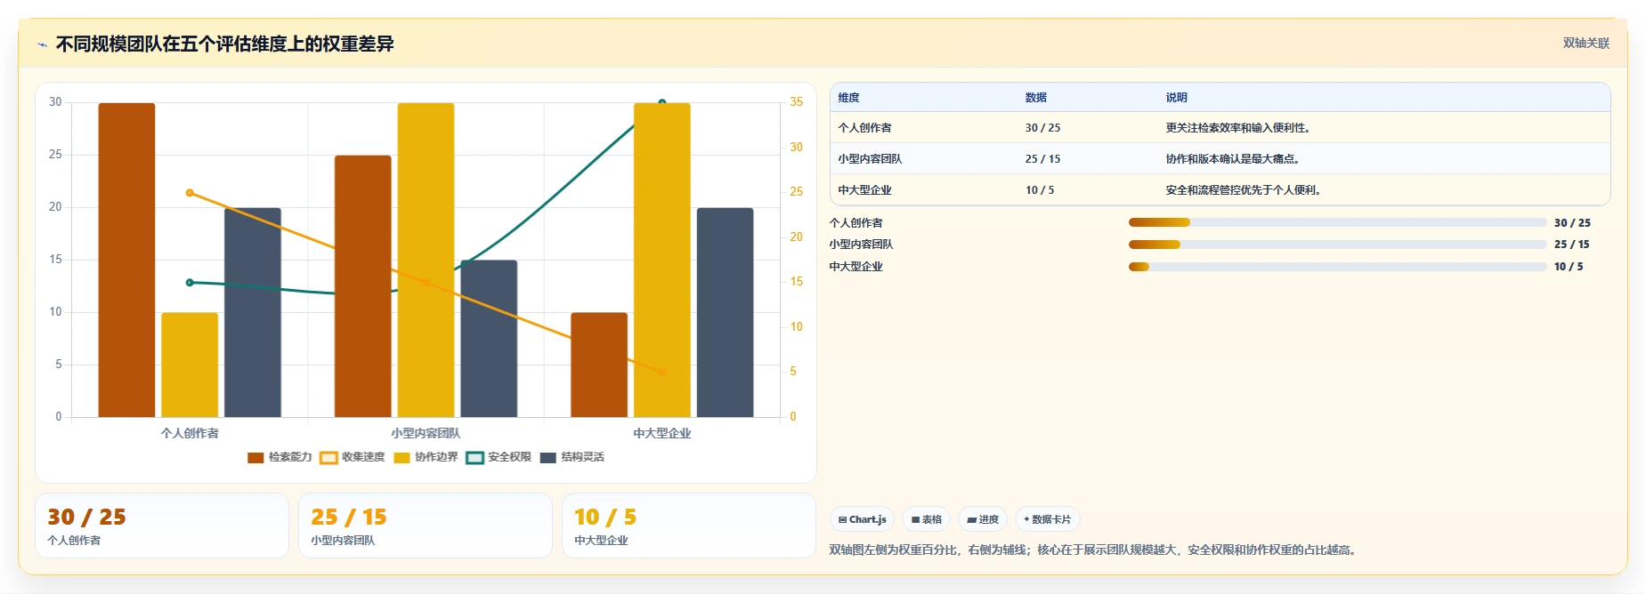The image size is (1646, 594).
Task: Click table value 30 / 25
Action: click(1042, 128)
